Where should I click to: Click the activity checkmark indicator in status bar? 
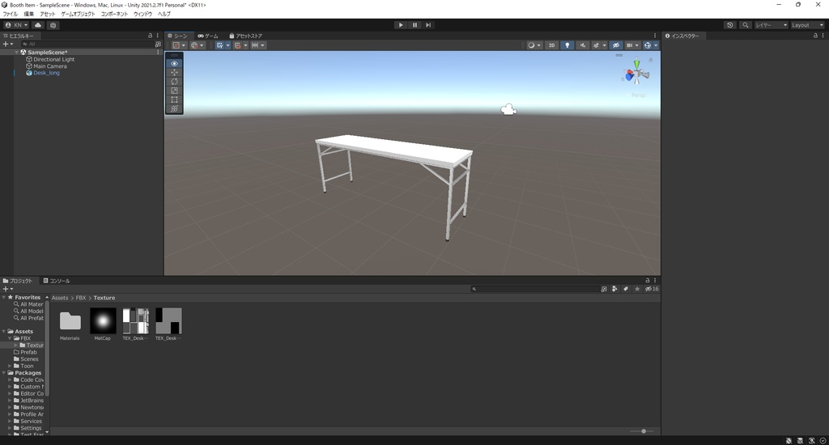[823, 440]
